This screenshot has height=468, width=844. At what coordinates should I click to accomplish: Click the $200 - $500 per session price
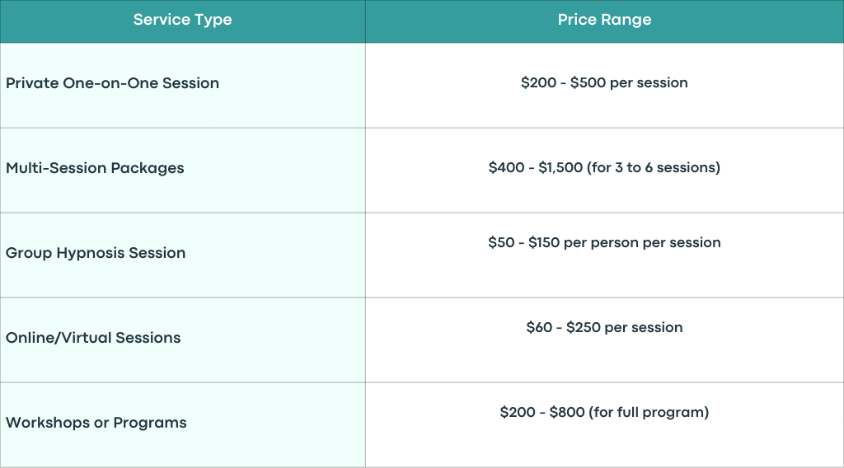pyautogui.click(x=604, y=83)
